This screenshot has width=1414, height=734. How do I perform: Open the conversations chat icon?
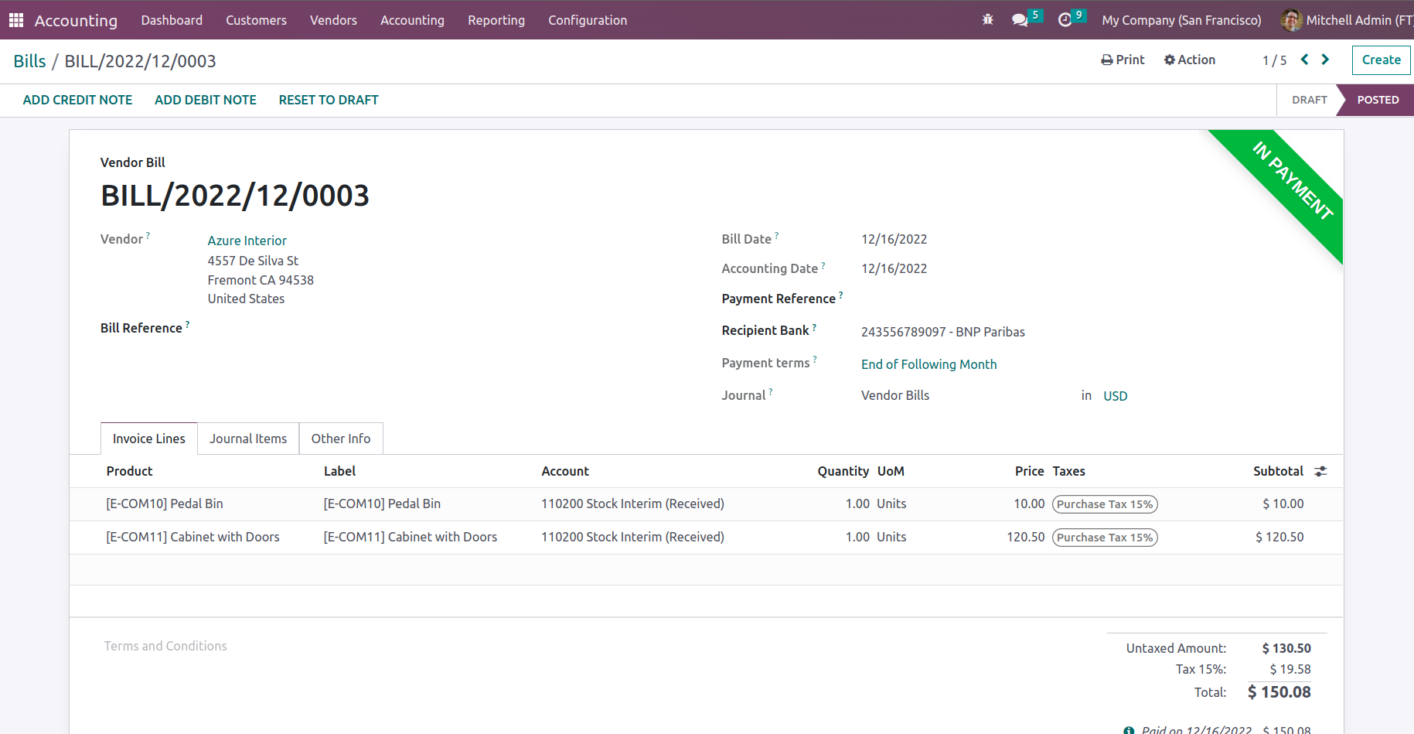pyautogui.click(x=1020, y=20)
